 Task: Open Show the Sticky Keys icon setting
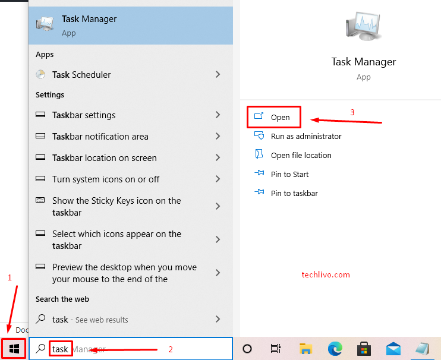[x=131, y=207]
